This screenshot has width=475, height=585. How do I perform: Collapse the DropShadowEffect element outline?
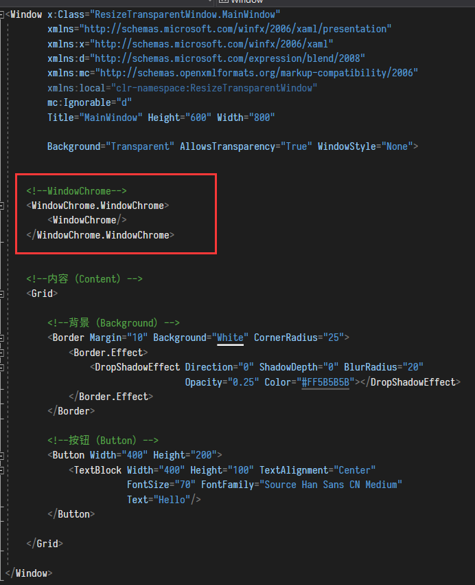(x=1, y=368)
